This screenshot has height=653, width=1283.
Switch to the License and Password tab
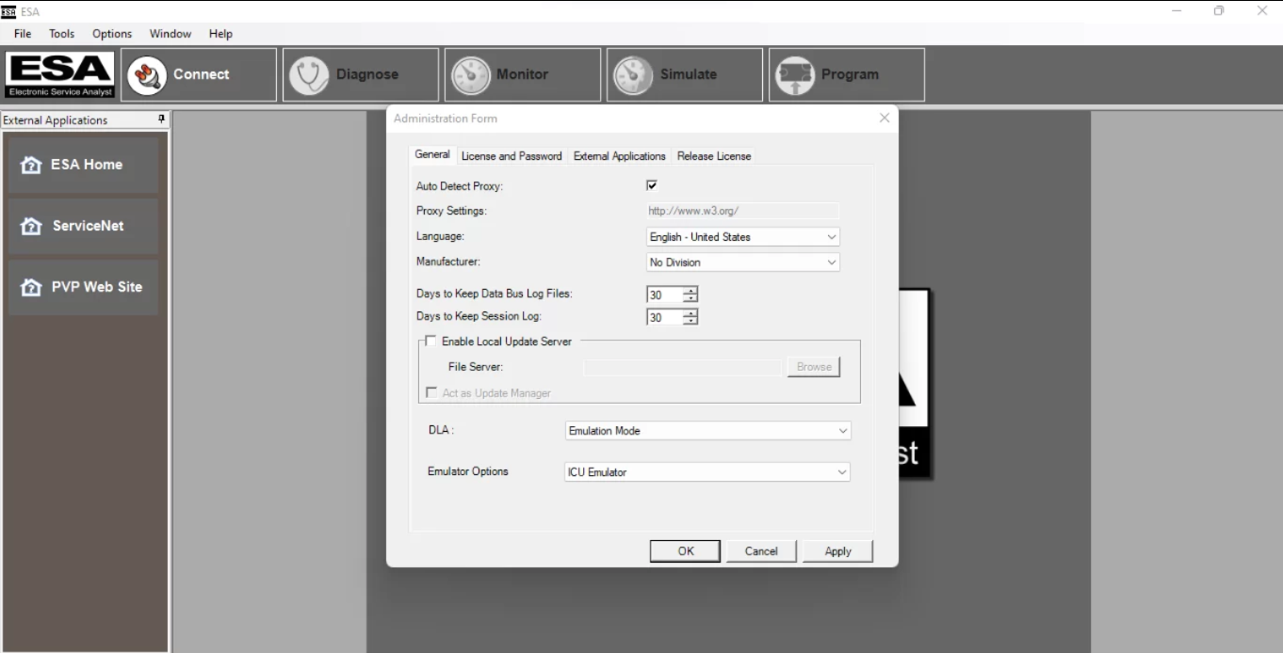tap(512, 156)
